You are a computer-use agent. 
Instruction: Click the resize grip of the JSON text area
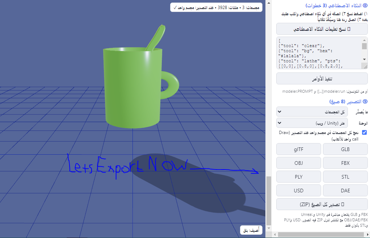click(x=365, y=66)
